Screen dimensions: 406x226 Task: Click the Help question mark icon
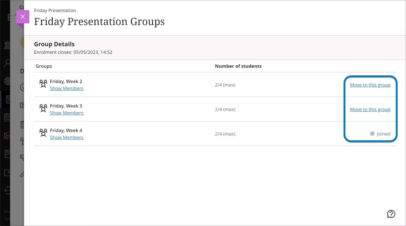[391, 214]
